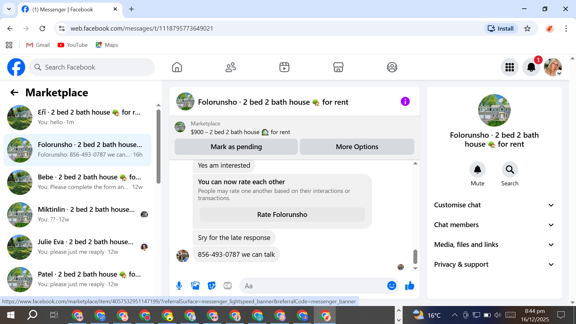Open the Maps bookmark
The height and width of the screenshot is (324, 576).
click(x=107, y=45)
